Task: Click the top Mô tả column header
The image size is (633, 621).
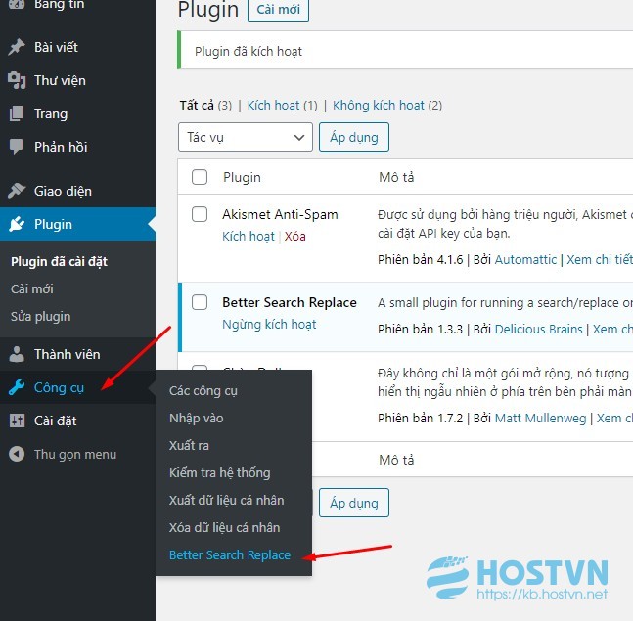Action: tap(396, 177)
